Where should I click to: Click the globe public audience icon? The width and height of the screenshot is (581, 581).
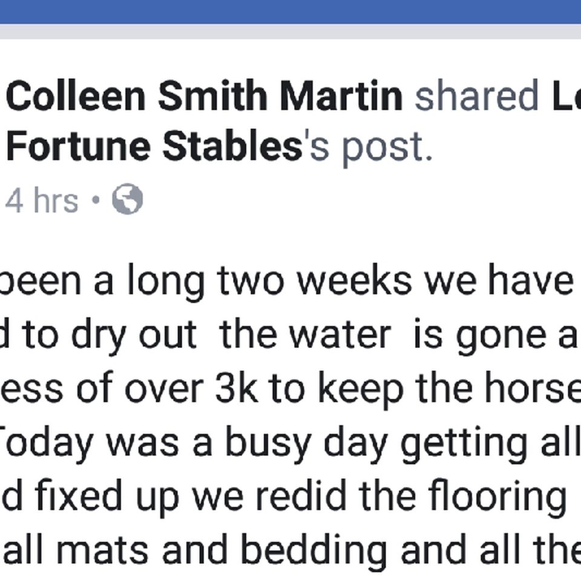click(128, 199)
